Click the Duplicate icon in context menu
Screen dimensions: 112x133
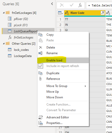pos(40,73)
